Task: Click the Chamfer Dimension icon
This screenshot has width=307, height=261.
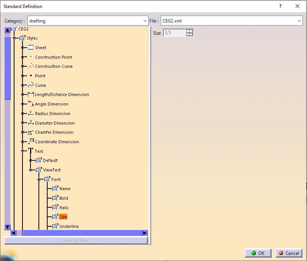Action: tap(31, 132)
